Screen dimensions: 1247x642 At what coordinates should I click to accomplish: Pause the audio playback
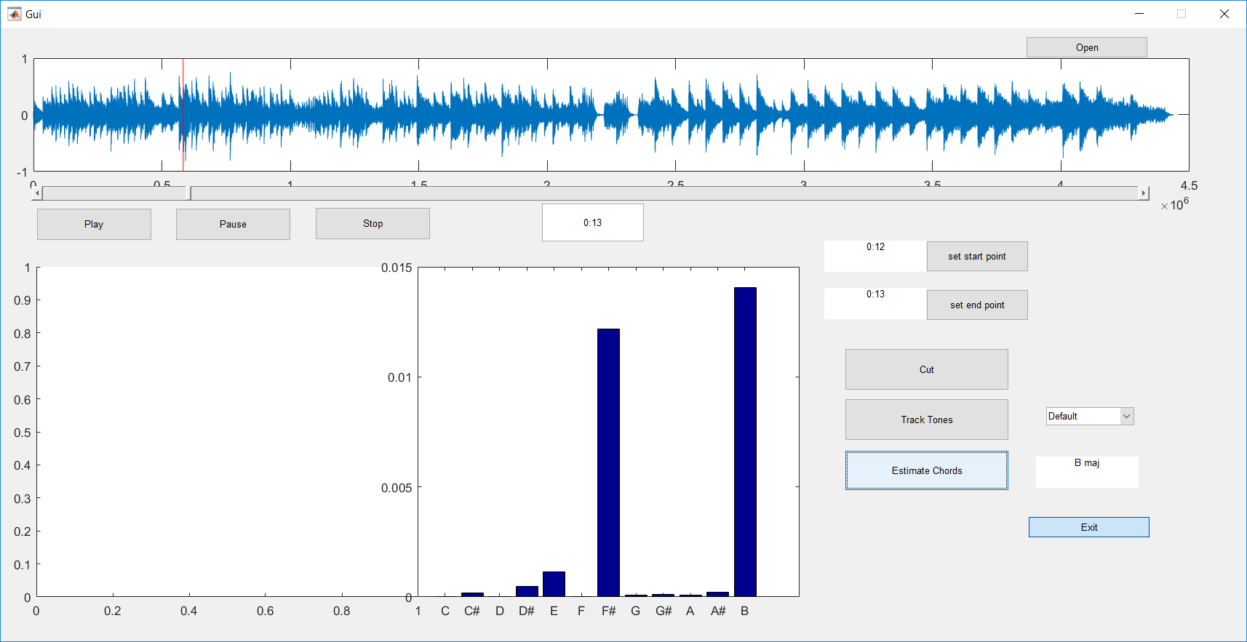click(x=233, y=224)
